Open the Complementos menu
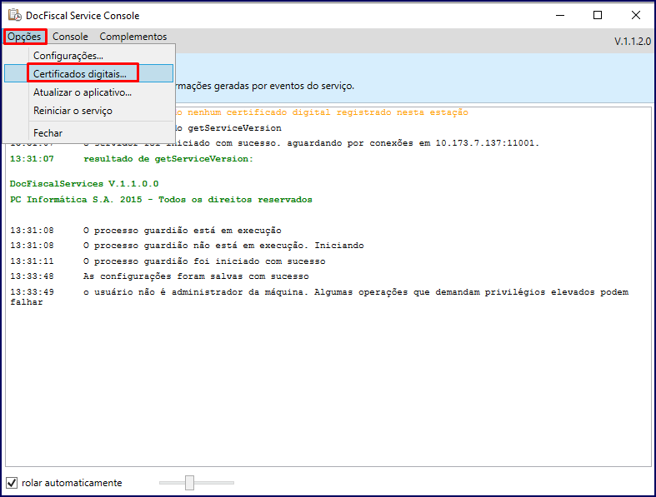The image size is (656, 497). (x=133, y=37)
